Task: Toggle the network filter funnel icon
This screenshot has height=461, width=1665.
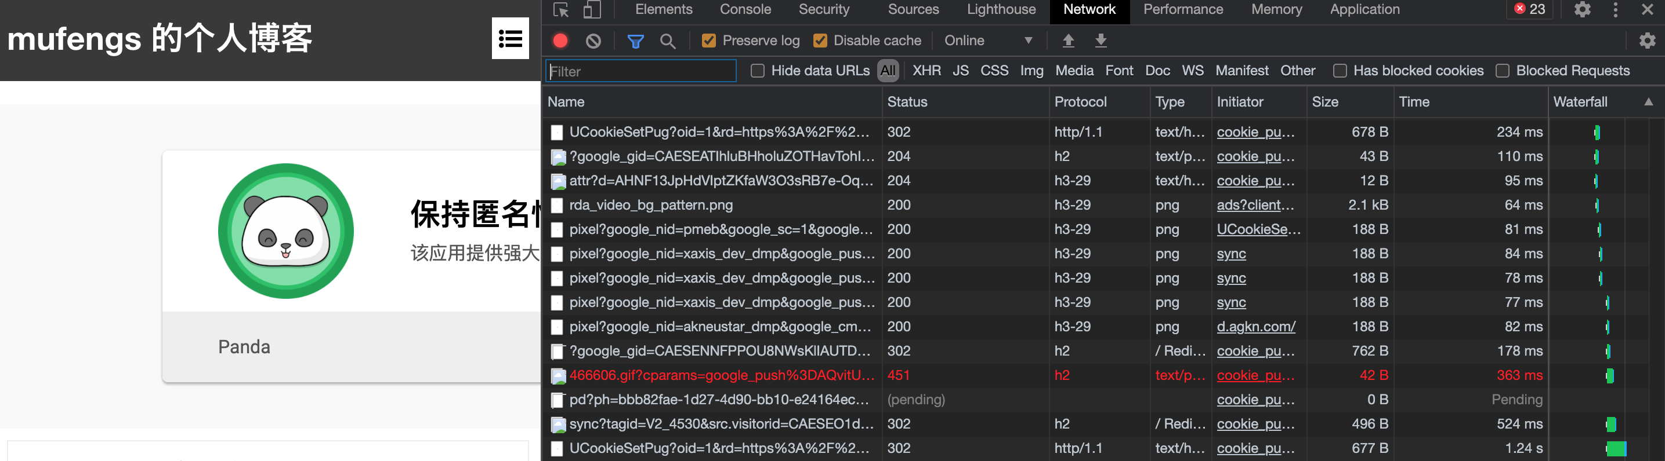Action: pos(635,41)
